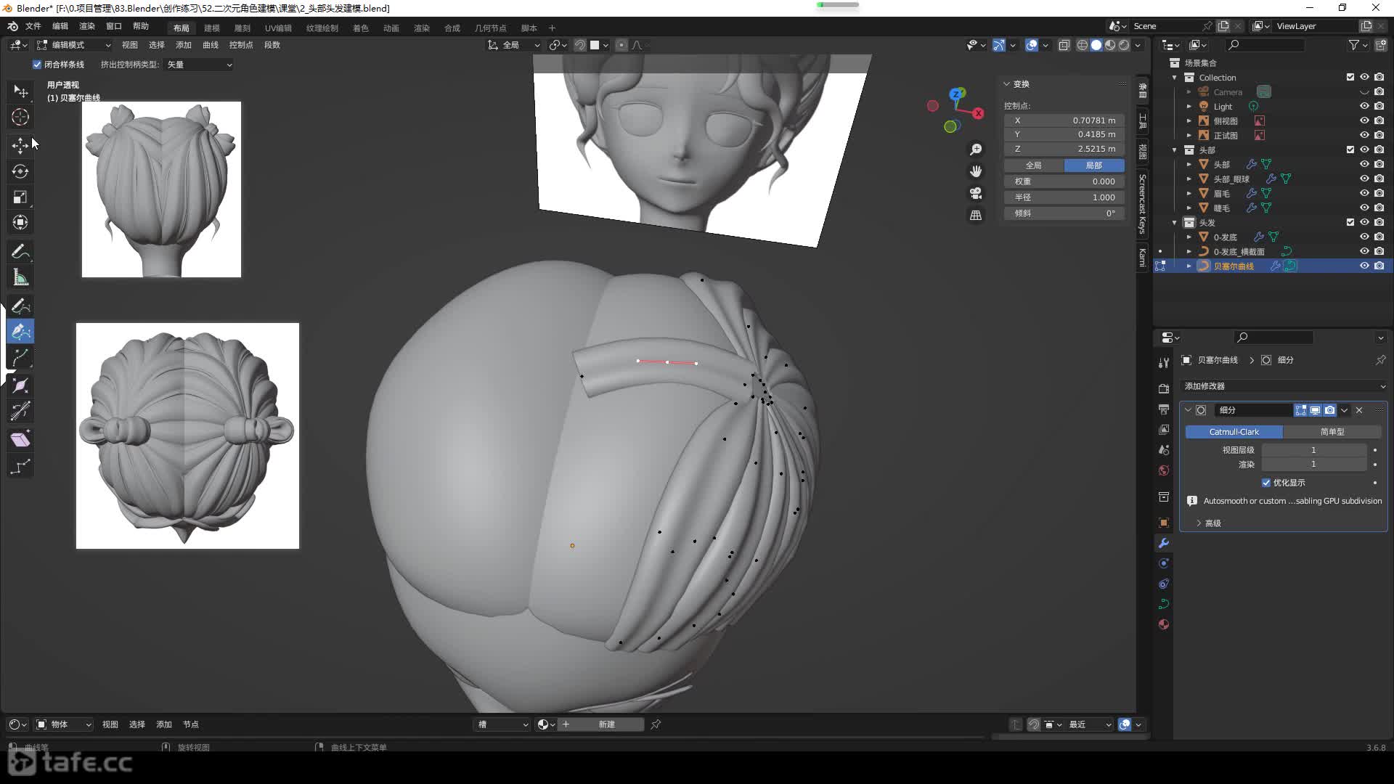
Task: Toggle Collection exclude checkbox
Action: coord(1350,77)
